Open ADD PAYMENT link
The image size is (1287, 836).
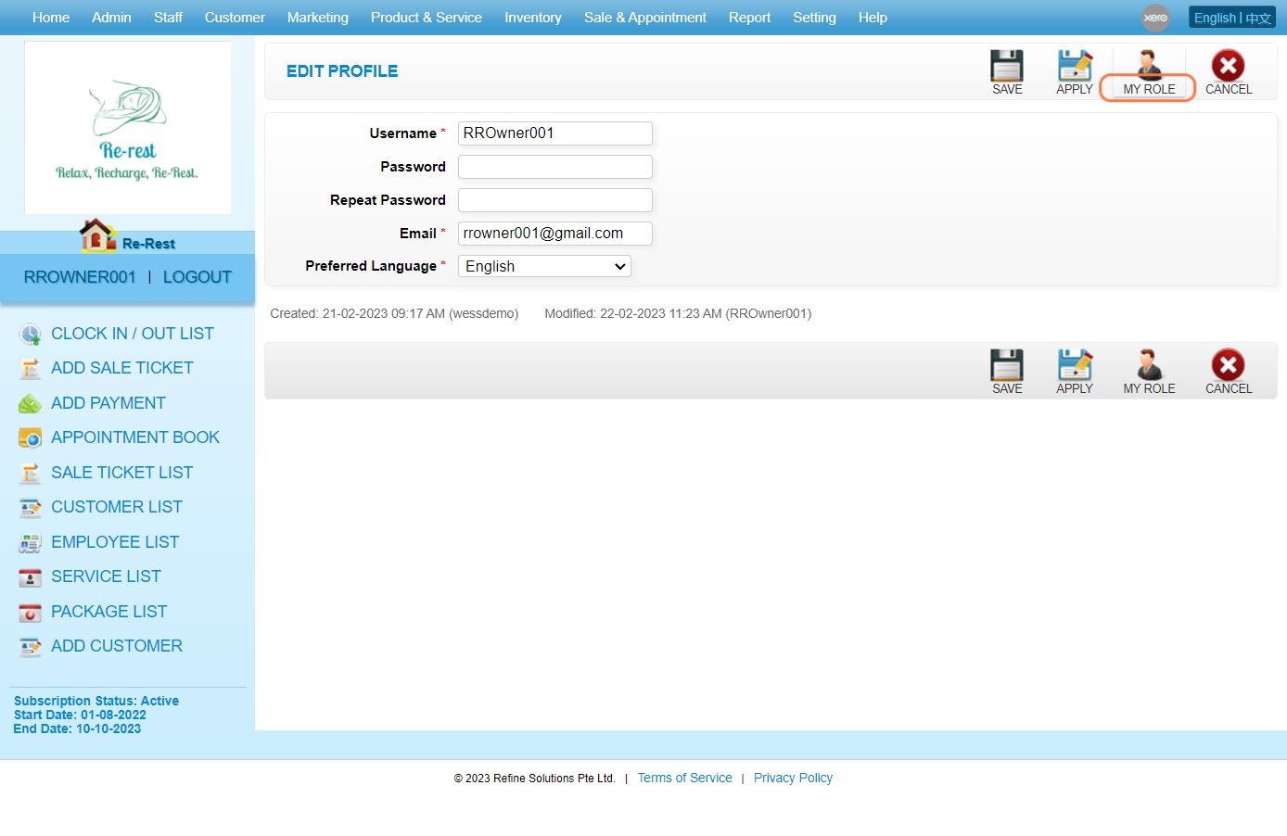[108, 403]
